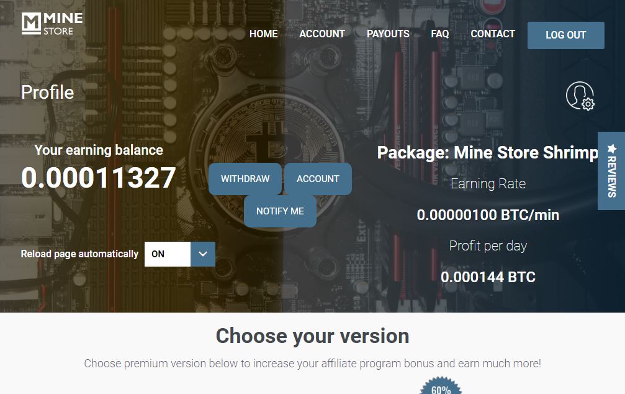The image size is (625, 394).
Task: Click the LOG OUT button
Action: [565, 35]
